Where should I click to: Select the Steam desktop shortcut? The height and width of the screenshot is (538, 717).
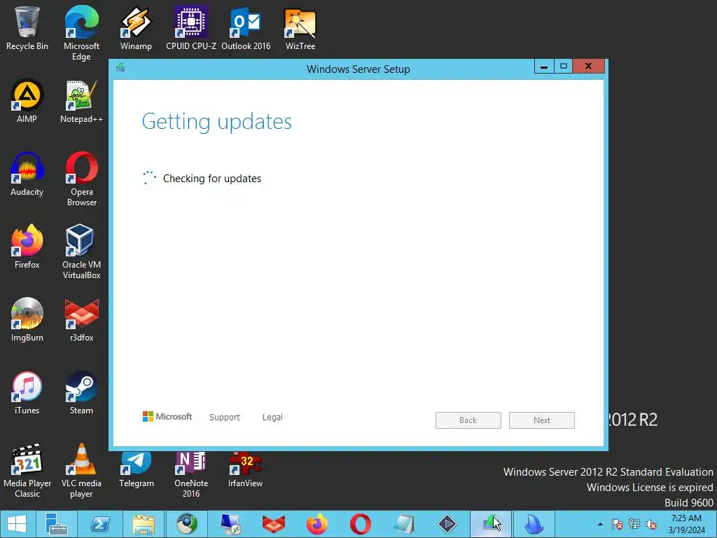pos(81,392)
